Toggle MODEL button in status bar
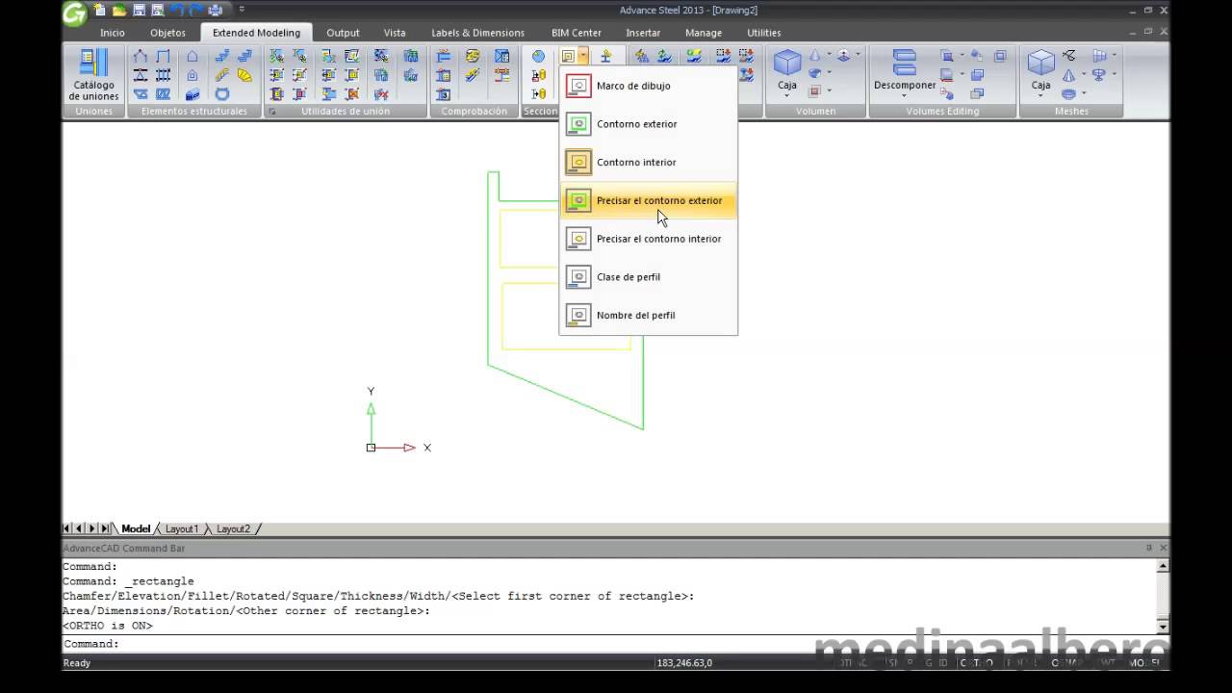Image resolution: width=1232 pixels, height=693 pixels. point(1143,662)
